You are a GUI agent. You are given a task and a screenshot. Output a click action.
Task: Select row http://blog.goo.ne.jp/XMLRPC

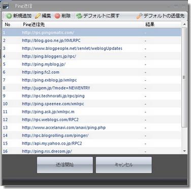coord(91,41)
